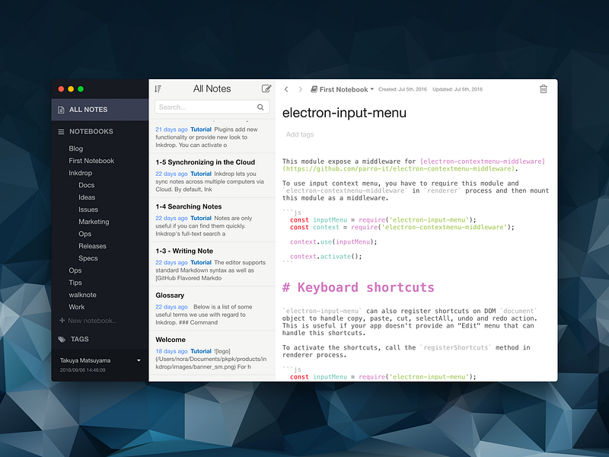Click the Notebooks list icon
The height and width of the screenshot is (457, 609).
(x=61, y=132)
